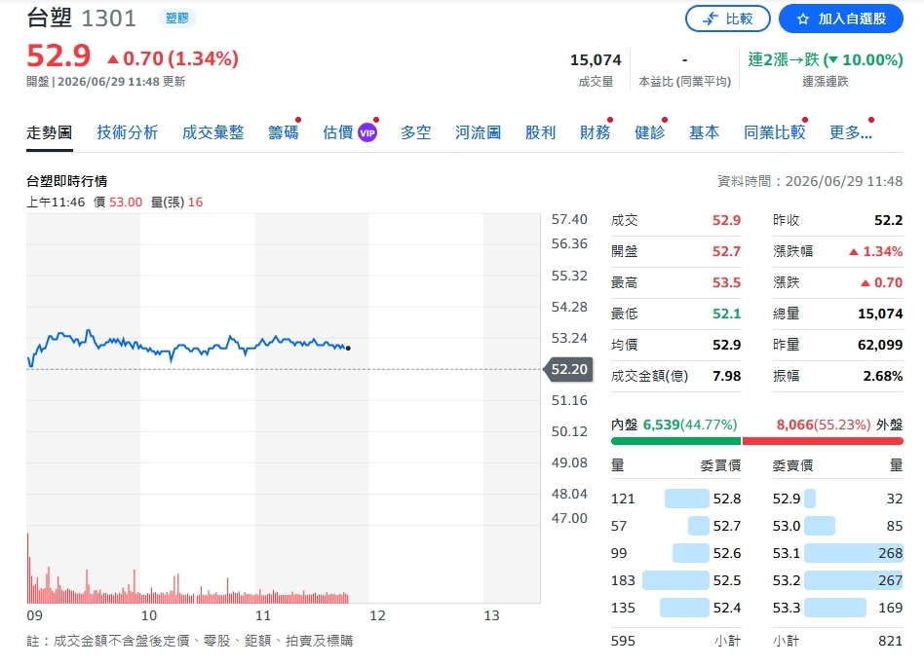Switch to the 基本 tab

click(x=704, y=132)
